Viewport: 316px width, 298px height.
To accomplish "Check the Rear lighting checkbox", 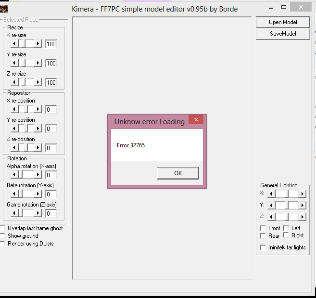I will point(263,236).
